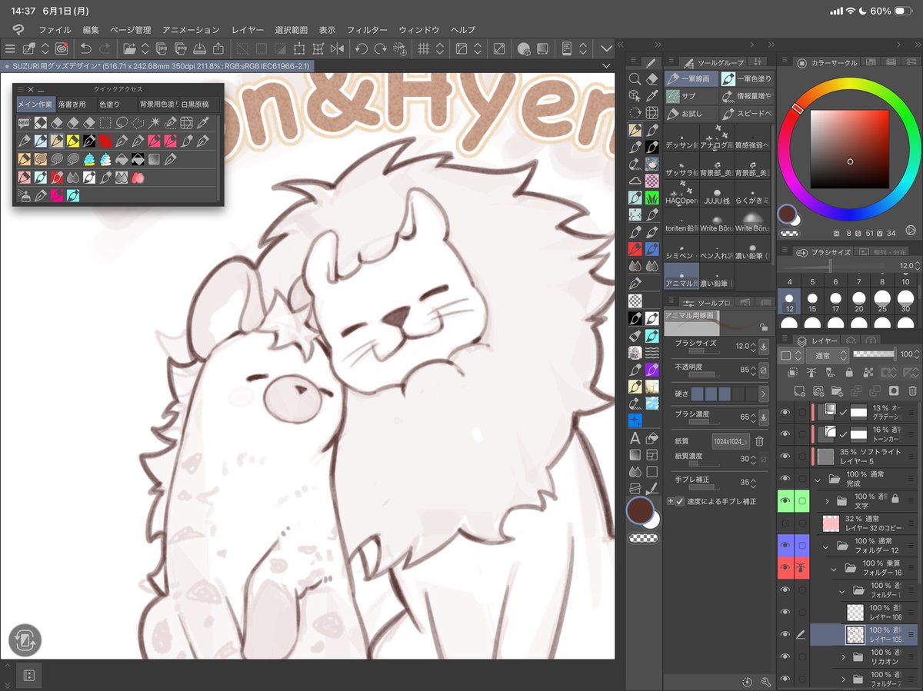Select the red pen tool icon

(635, 249)
